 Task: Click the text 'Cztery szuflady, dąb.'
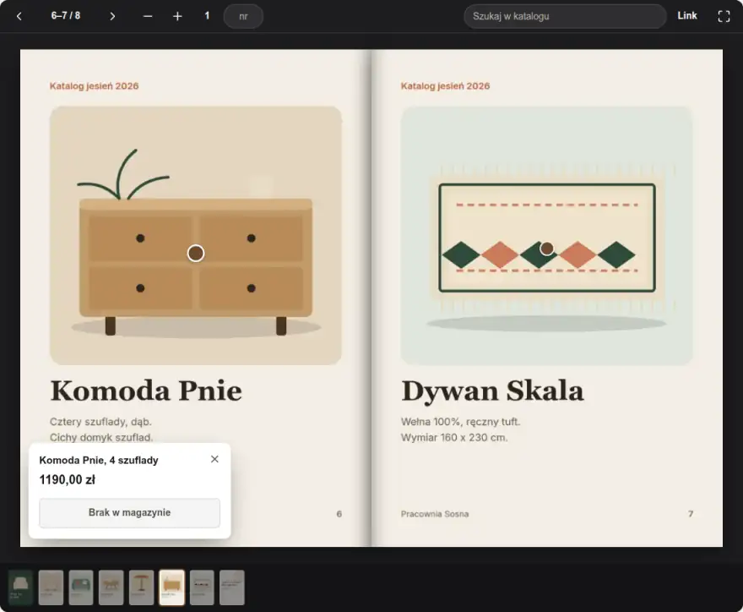[x=100, y=422]
